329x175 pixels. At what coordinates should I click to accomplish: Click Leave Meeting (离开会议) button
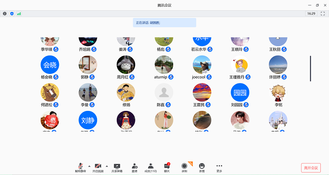pos(310,168)
